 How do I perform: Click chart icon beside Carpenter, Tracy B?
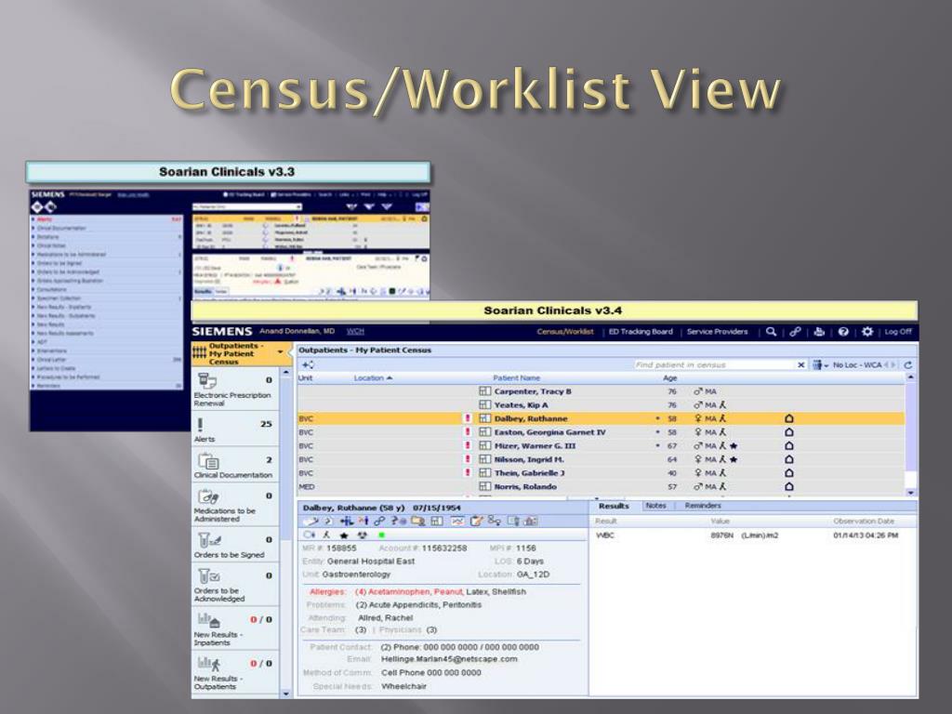(484, 391)
